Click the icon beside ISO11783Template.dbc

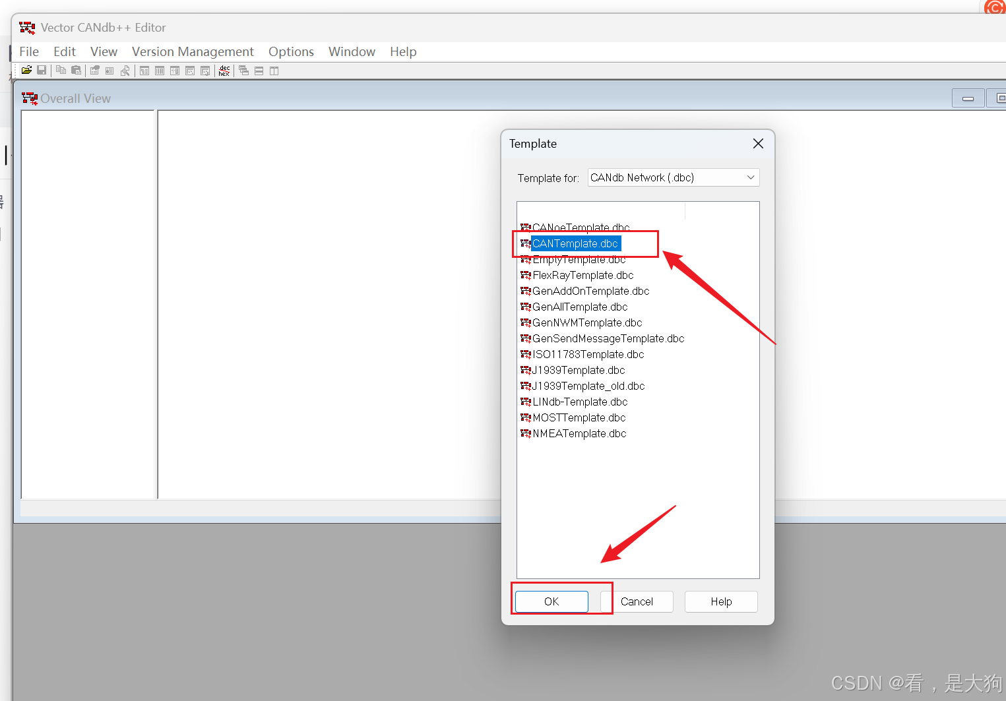tap(526, 354)
